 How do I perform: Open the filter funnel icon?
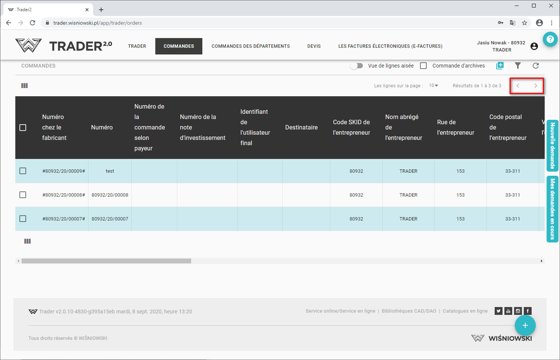tap(518, 66)
